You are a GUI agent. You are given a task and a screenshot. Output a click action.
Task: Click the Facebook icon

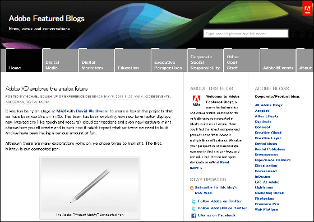193,216
